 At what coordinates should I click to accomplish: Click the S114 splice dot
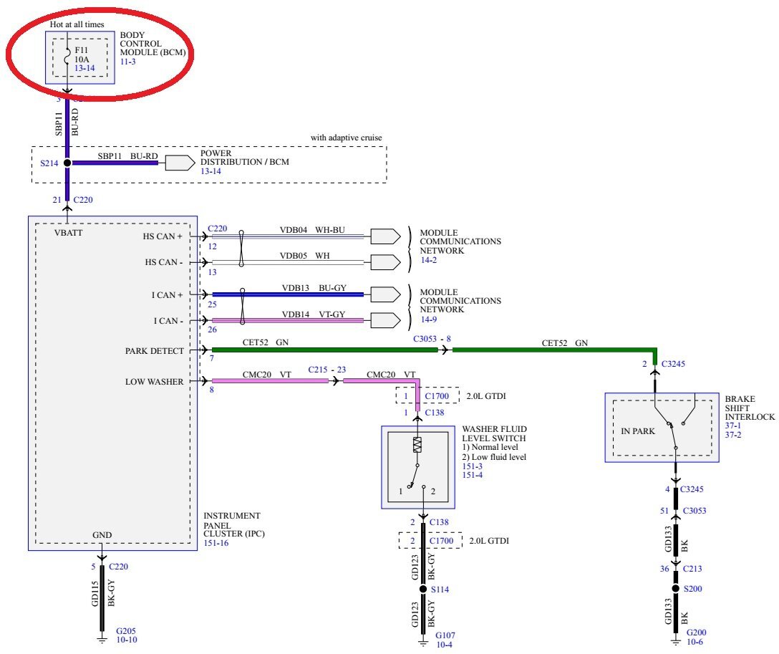click(x=422, y=589)
